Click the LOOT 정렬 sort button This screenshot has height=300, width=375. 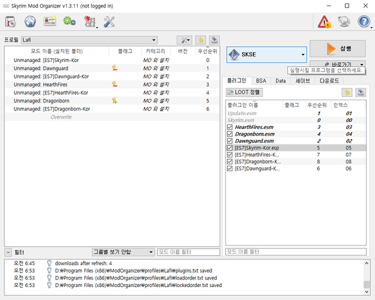pos(244,92)
